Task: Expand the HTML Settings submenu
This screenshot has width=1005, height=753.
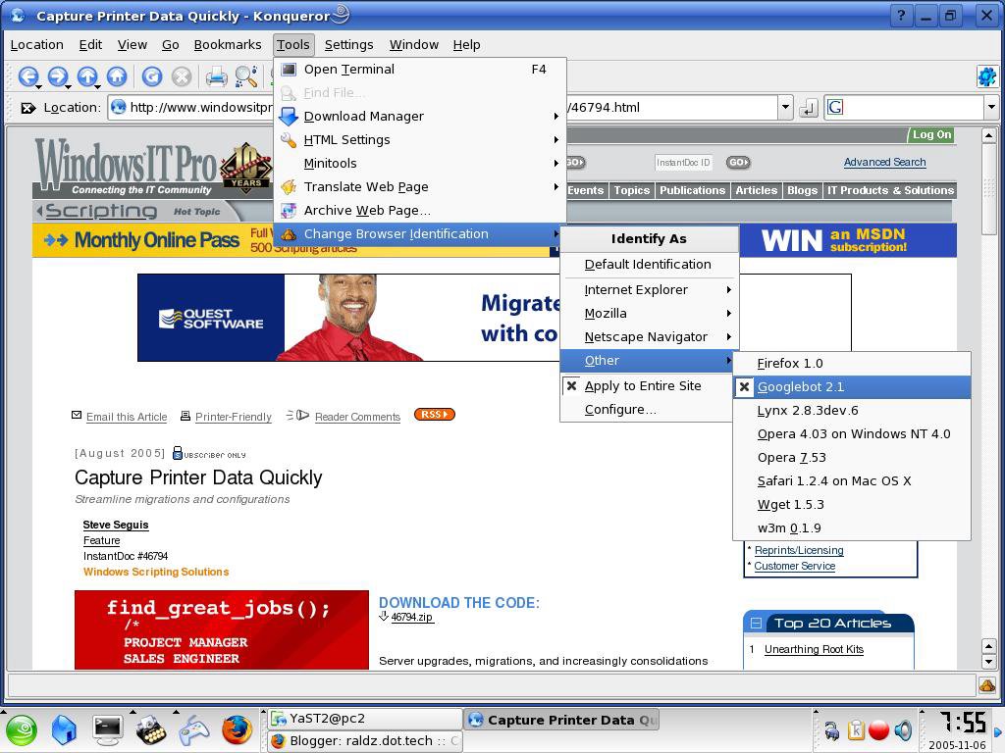Action: [x=420, y=139]
